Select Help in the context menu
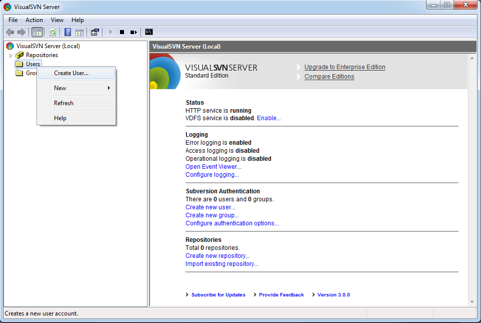 coord(76,118)
